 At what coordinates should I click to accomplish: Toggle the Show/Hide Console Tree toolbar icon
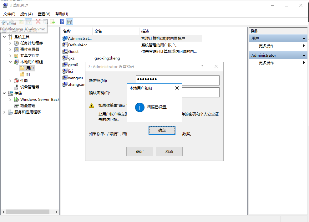point(28,22)
